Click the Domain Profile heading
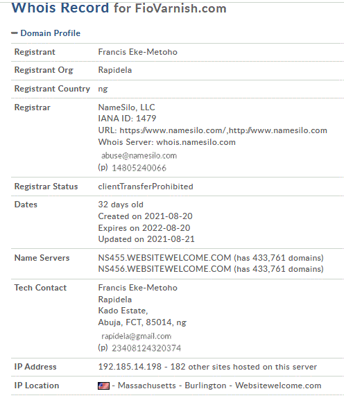 click(x=50, y=33)
